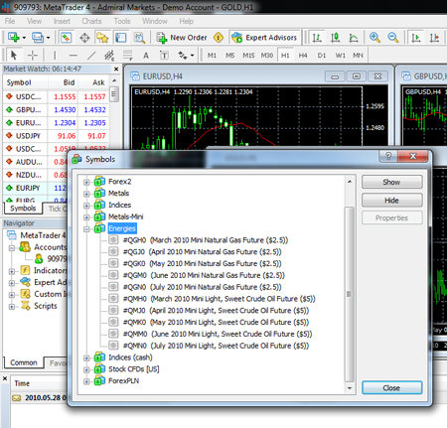Select the Fibonacci retracement tool
Image resolution: width=447 pixels, height=428 pixels.
point(128,55)
